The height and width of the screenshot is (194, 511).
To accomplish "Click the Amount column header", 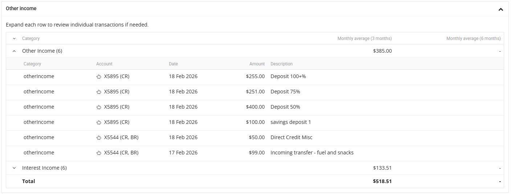I will 257,64.
